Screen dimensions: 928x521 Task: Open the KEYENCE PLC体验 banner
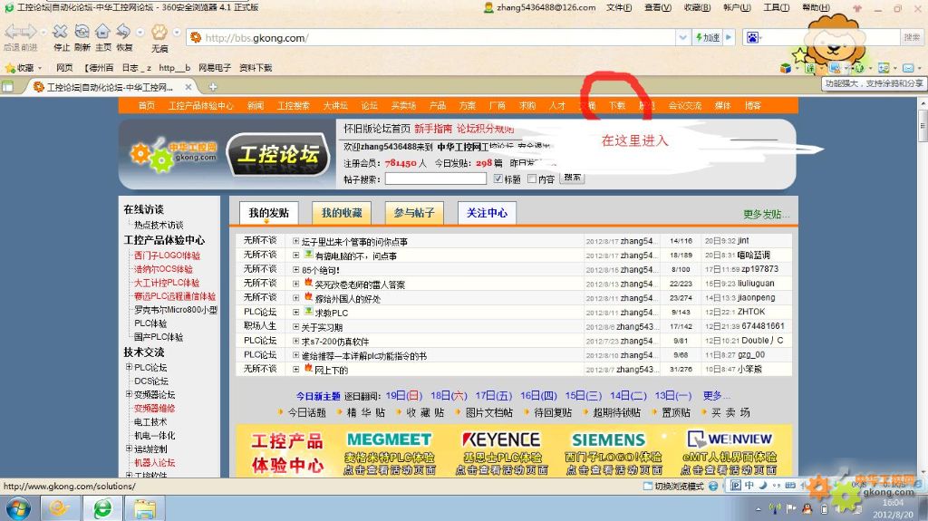coord(501,453)
